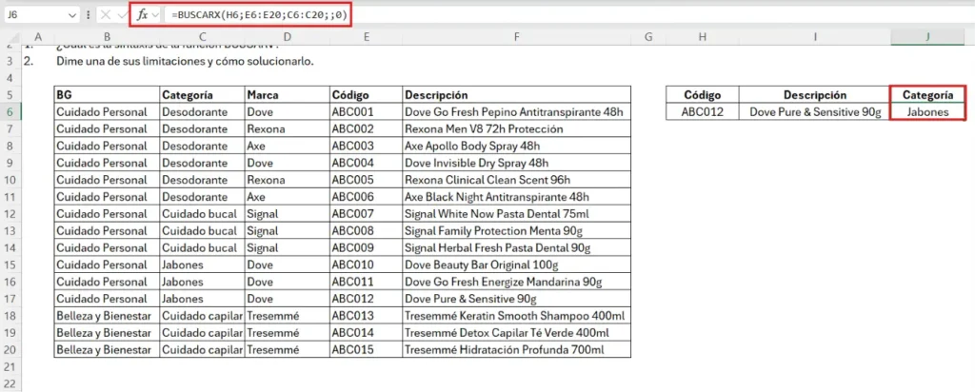Select "Tresemmé Keratin Smooth Shampoo 400ml" cell

(517, 316)
